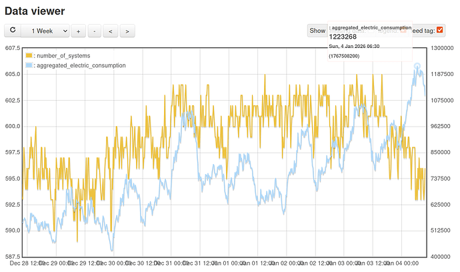Click the highlighted data point on the blue line
Screen dimensions: 460x272
point(417,67)
